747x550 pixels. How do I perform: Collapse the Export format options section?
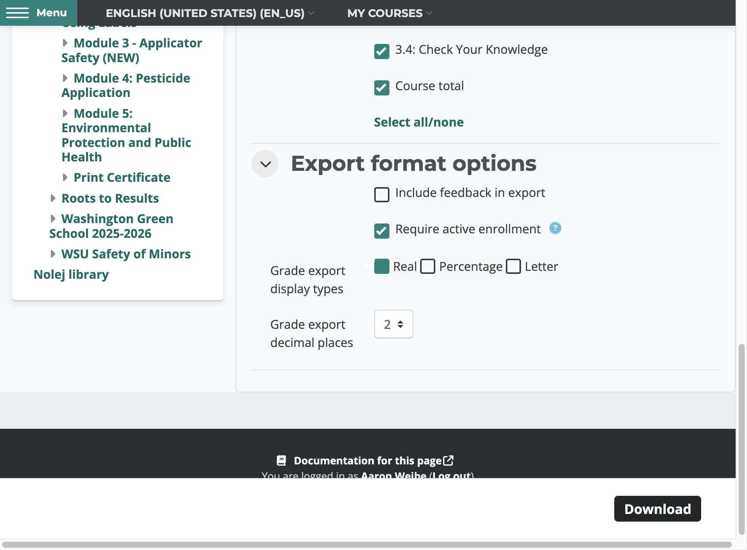coord(265,164)
